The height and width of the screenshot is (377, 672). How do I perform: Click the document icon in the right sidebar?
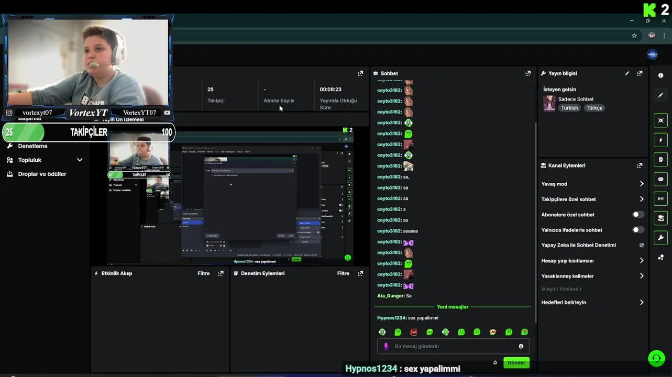[660, 159]
